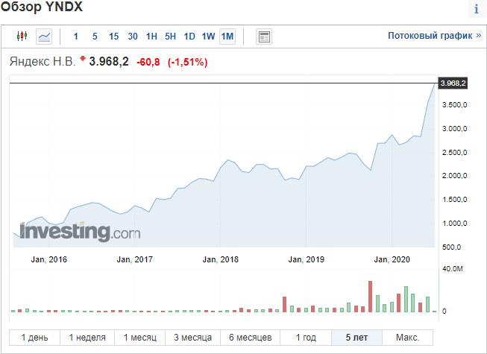
Task: Choose the 1W interval
Action: (208, 37)
